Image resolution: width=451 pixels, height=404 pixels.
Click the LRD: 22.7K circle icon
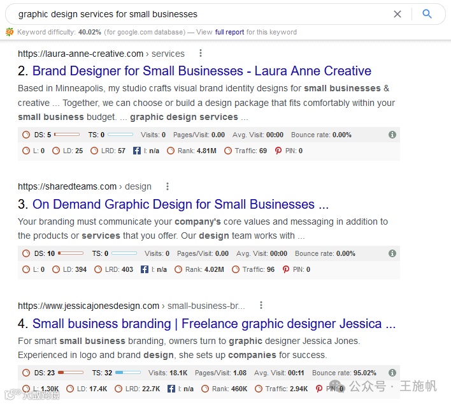(118, 389)
